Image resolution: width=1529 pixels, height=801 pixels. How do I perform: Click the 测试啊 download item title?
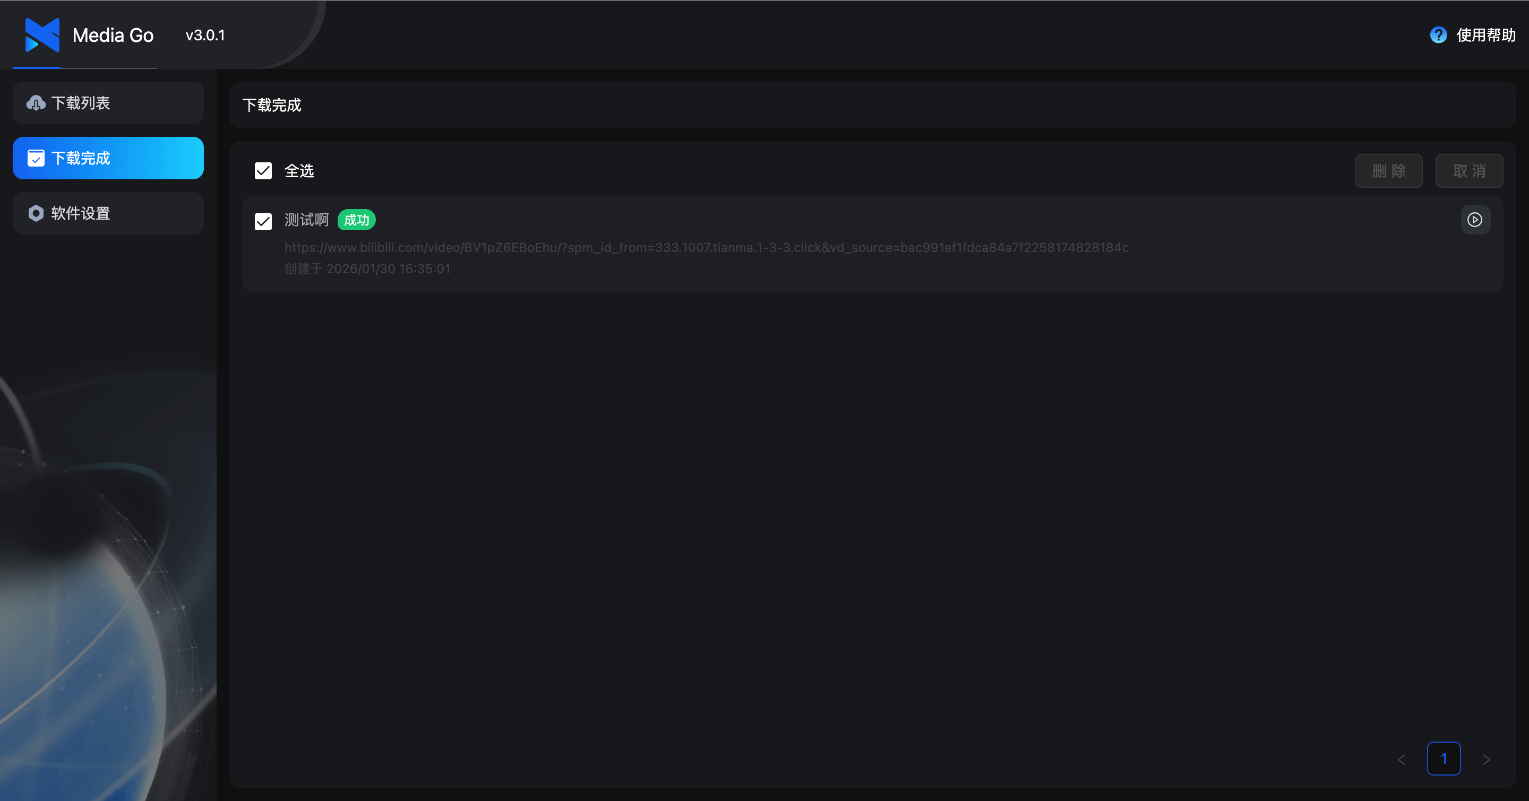pyautogui.click(x=306, y=220)
